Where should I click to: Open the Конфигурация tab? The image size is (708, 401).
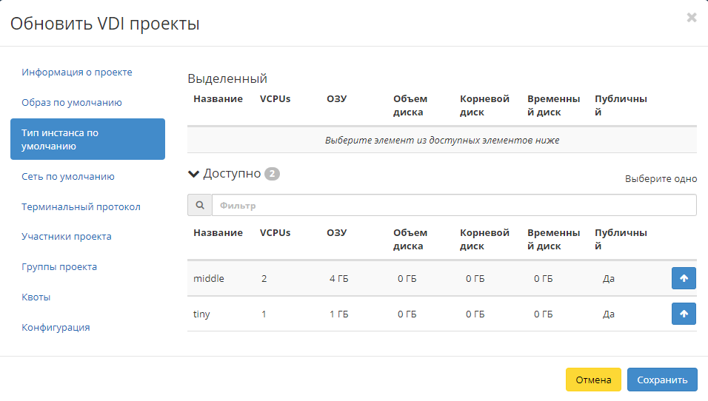pyautogui.click(x=56, y=327)
